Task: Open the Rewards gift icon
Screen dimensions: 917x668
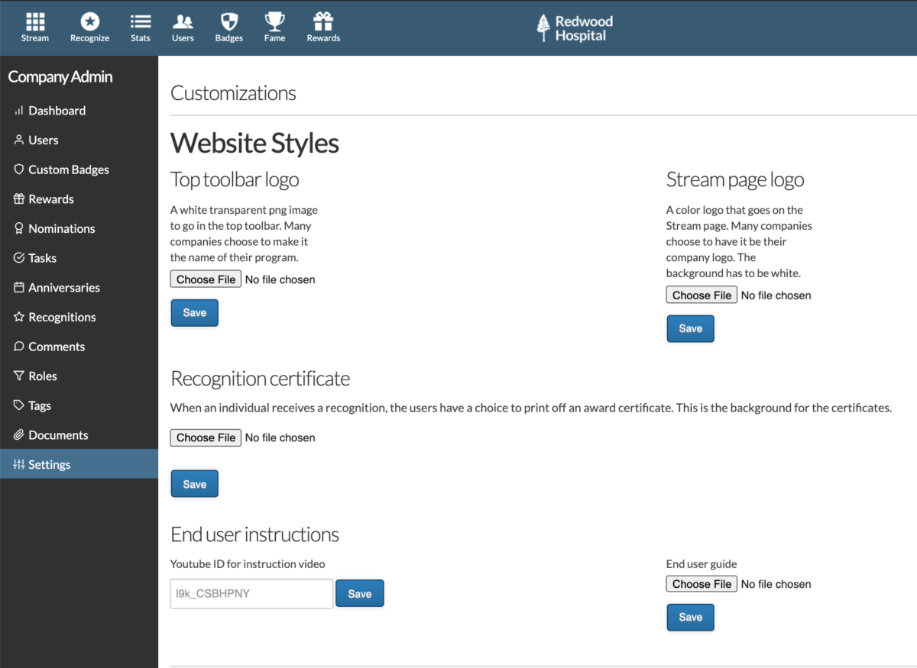Action: (322, 27)
